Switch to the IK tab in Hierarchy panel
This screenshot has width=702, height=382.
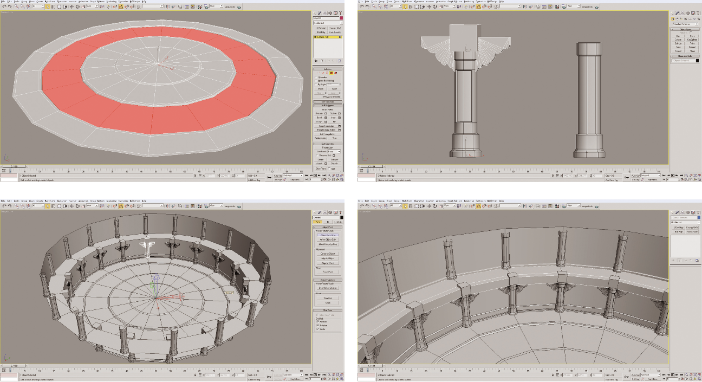[328, 222]
